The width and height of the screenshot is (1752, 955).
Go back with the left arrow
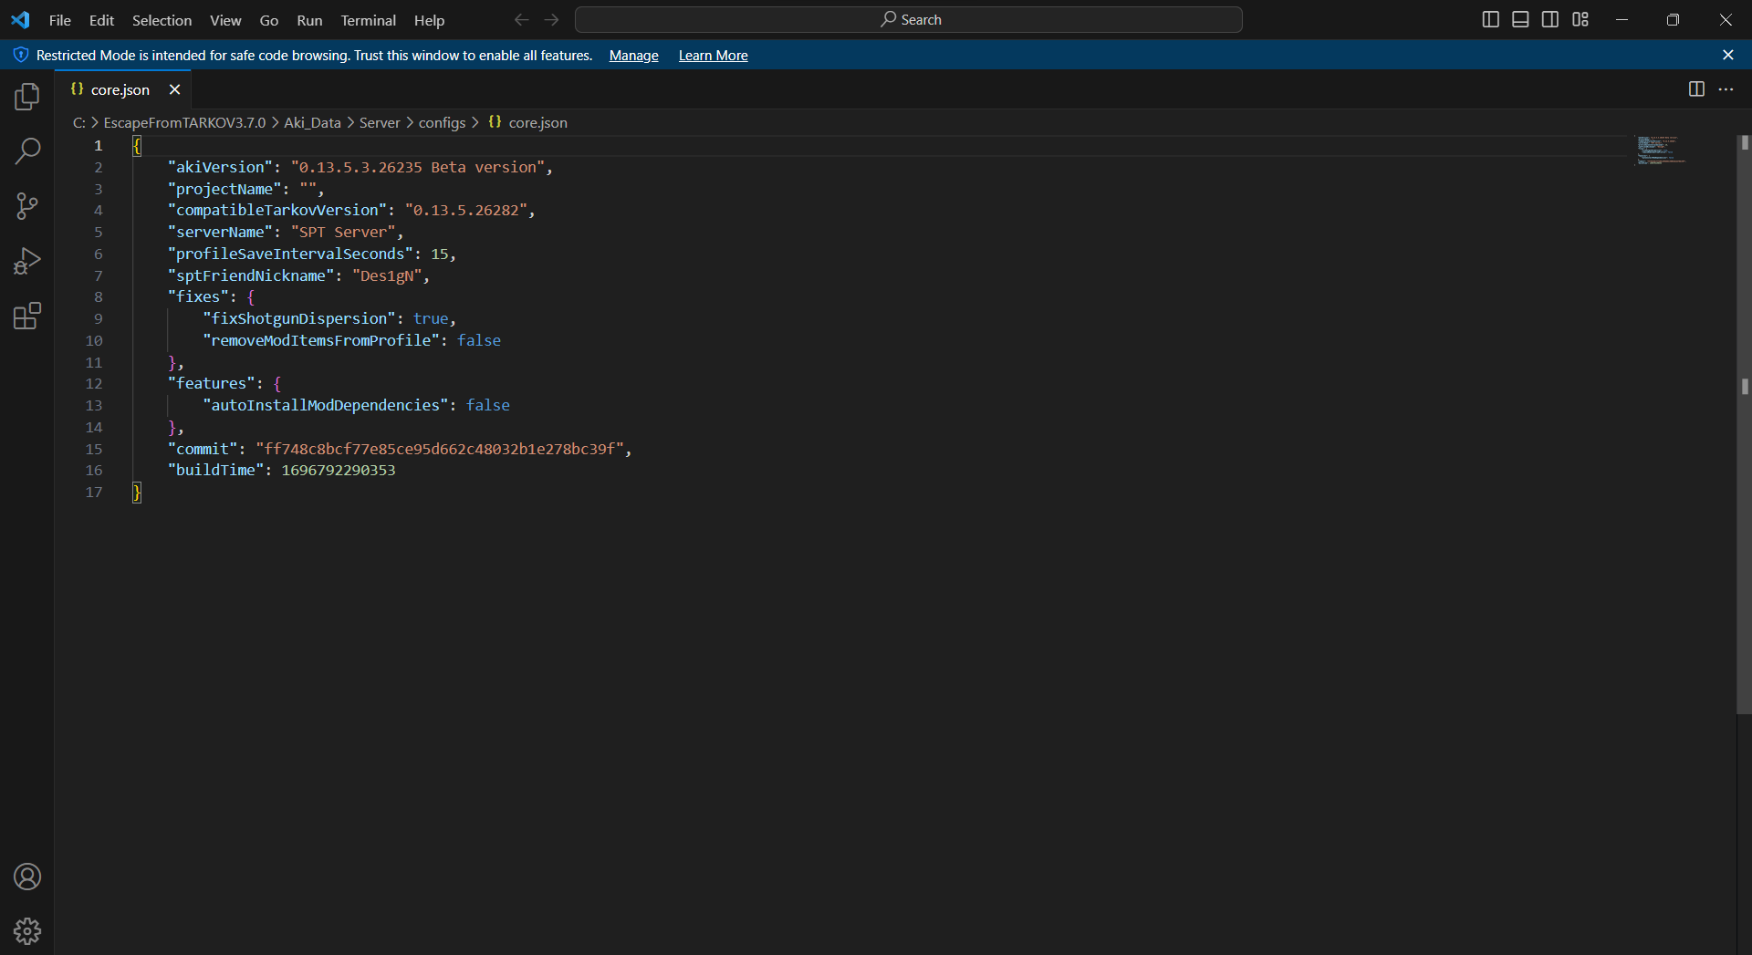521,19
